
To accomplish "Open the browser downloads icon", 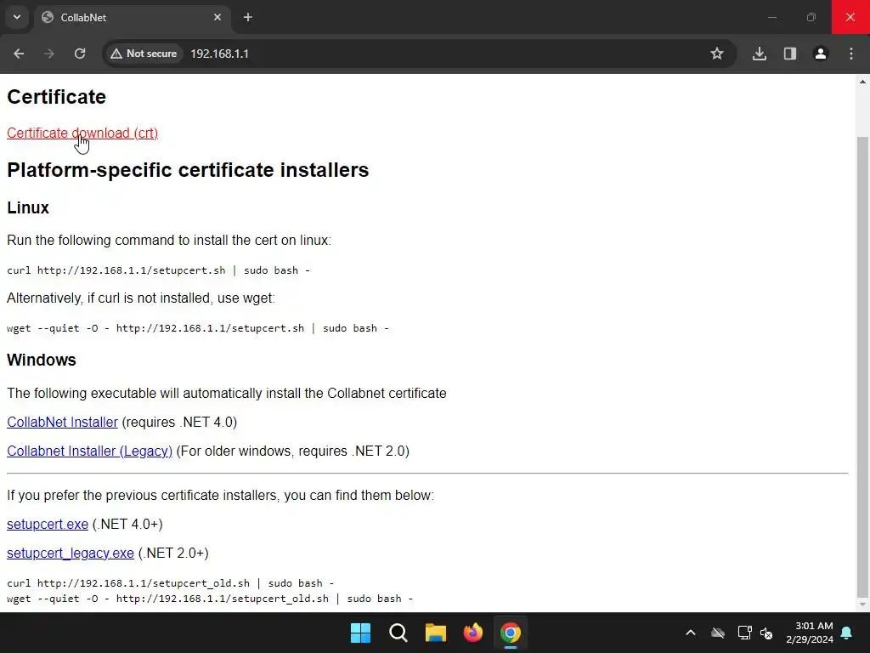I will 760,54.
